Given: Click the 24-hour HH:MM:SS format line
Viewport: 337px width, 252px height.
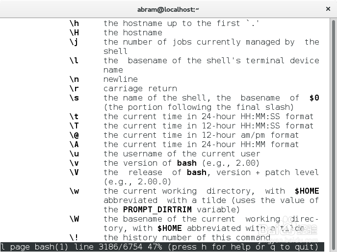Looking at the screenshot, I should 208,117.
